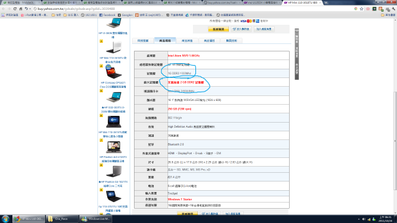Open the HP Mini 110-3618TU sidebar link
397x223 pixels.
pos(113,60)
